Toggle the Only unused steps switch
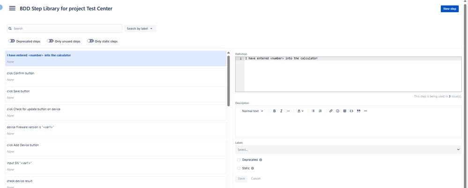The height and width of the screenshot is (188, 468). click(x=50, y=41)
